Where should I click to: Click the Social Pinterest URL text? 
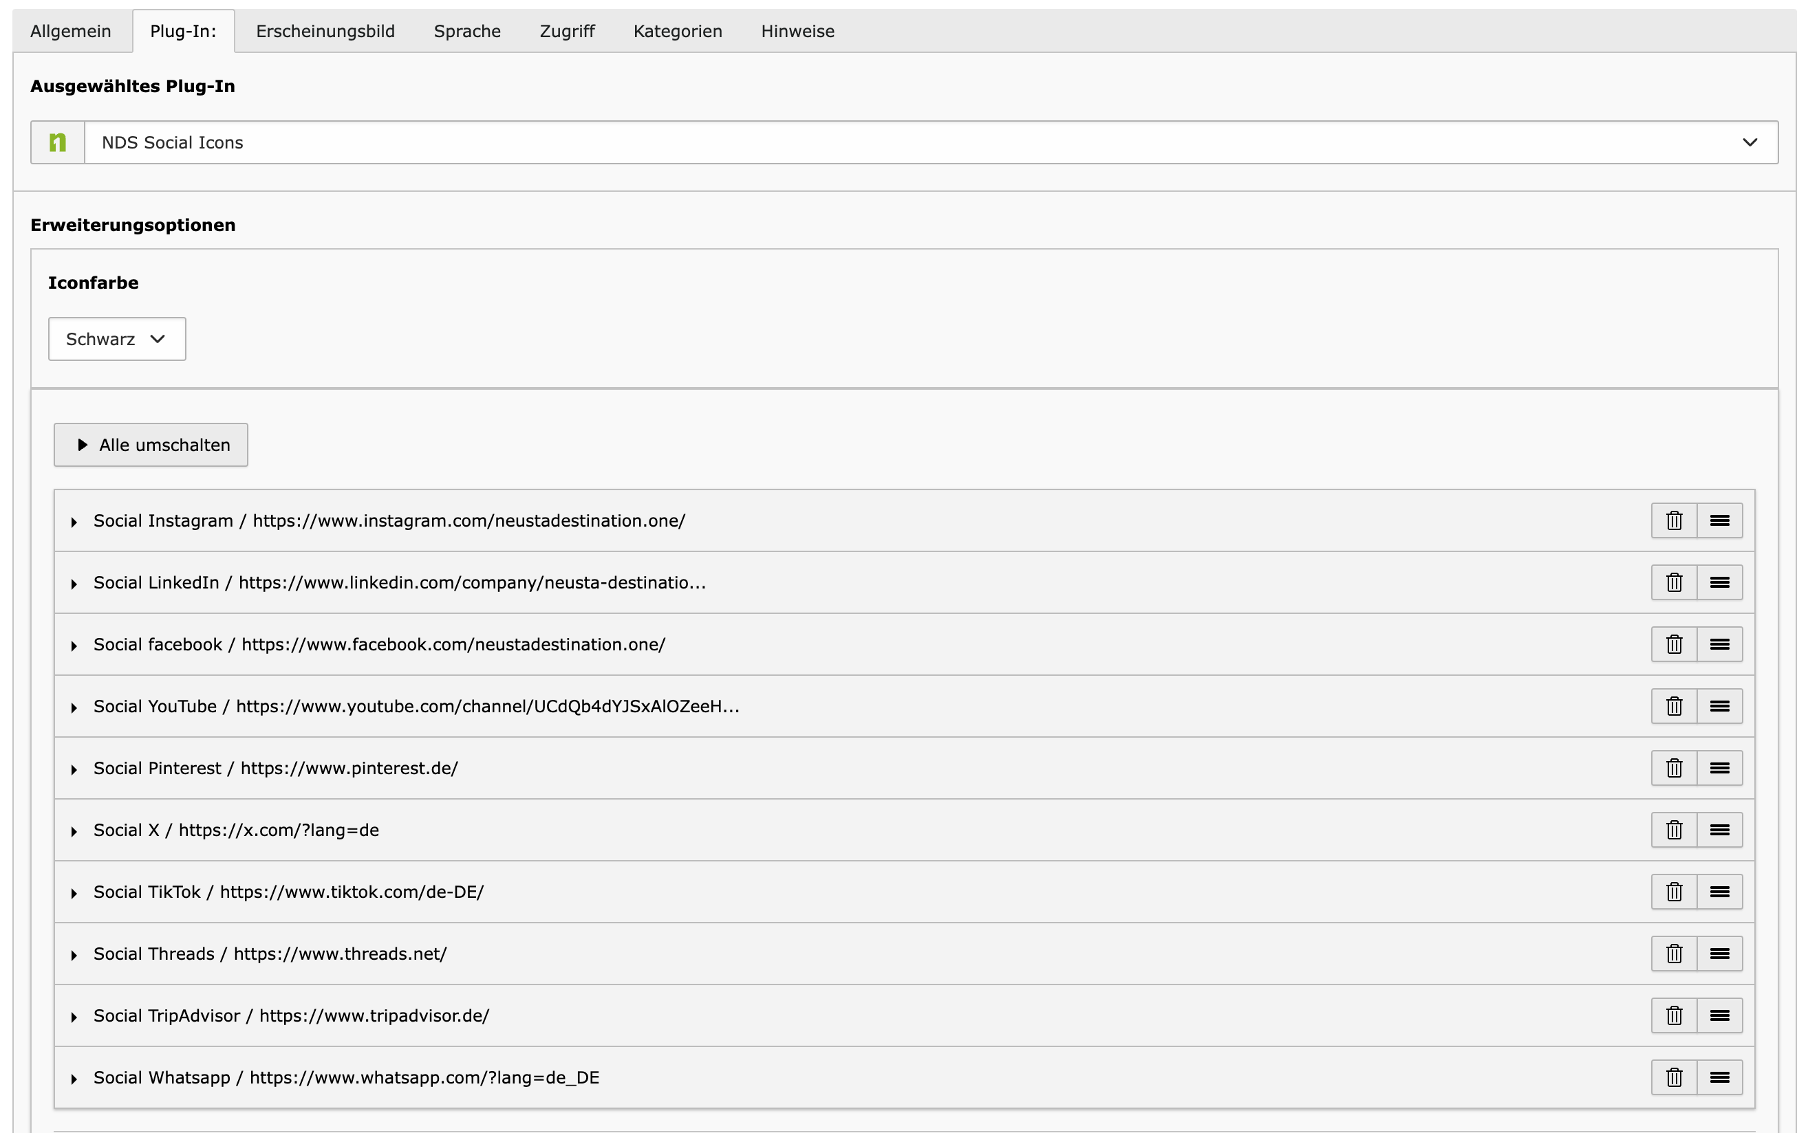(x=349, y=768)
